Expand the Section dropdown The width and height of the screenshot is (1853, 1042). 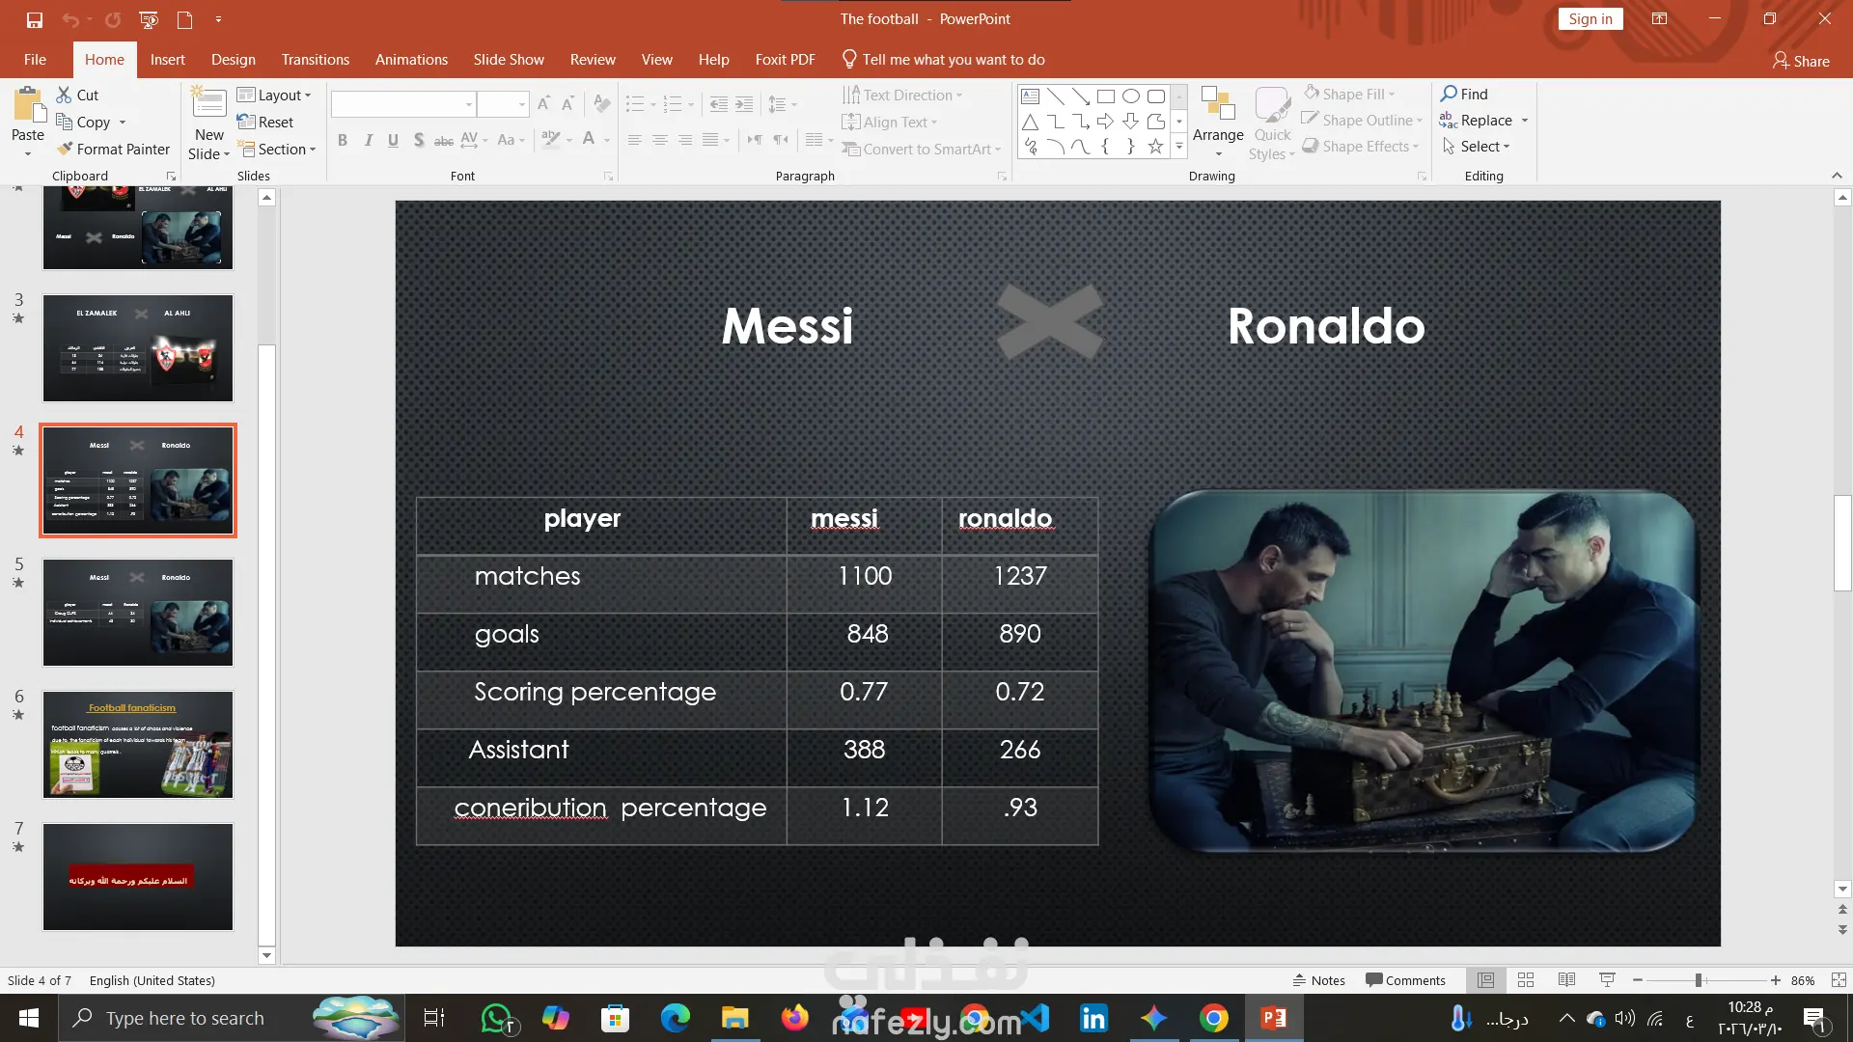[x=279, y=150]
